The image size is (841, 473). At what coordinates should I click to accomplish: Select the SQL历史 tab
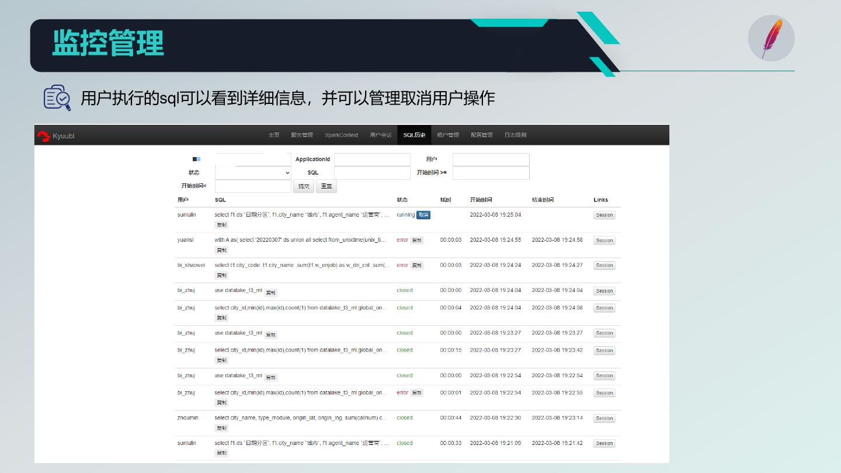[x=414, y=135]
